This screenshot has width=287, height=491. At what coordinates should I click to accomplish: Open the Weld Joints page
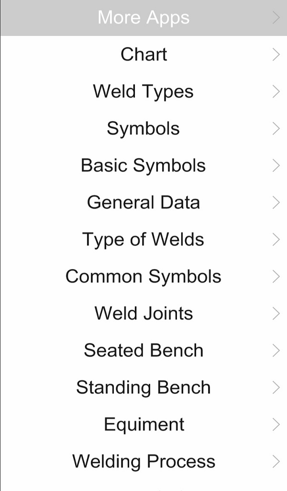click(x=143, y=313)
